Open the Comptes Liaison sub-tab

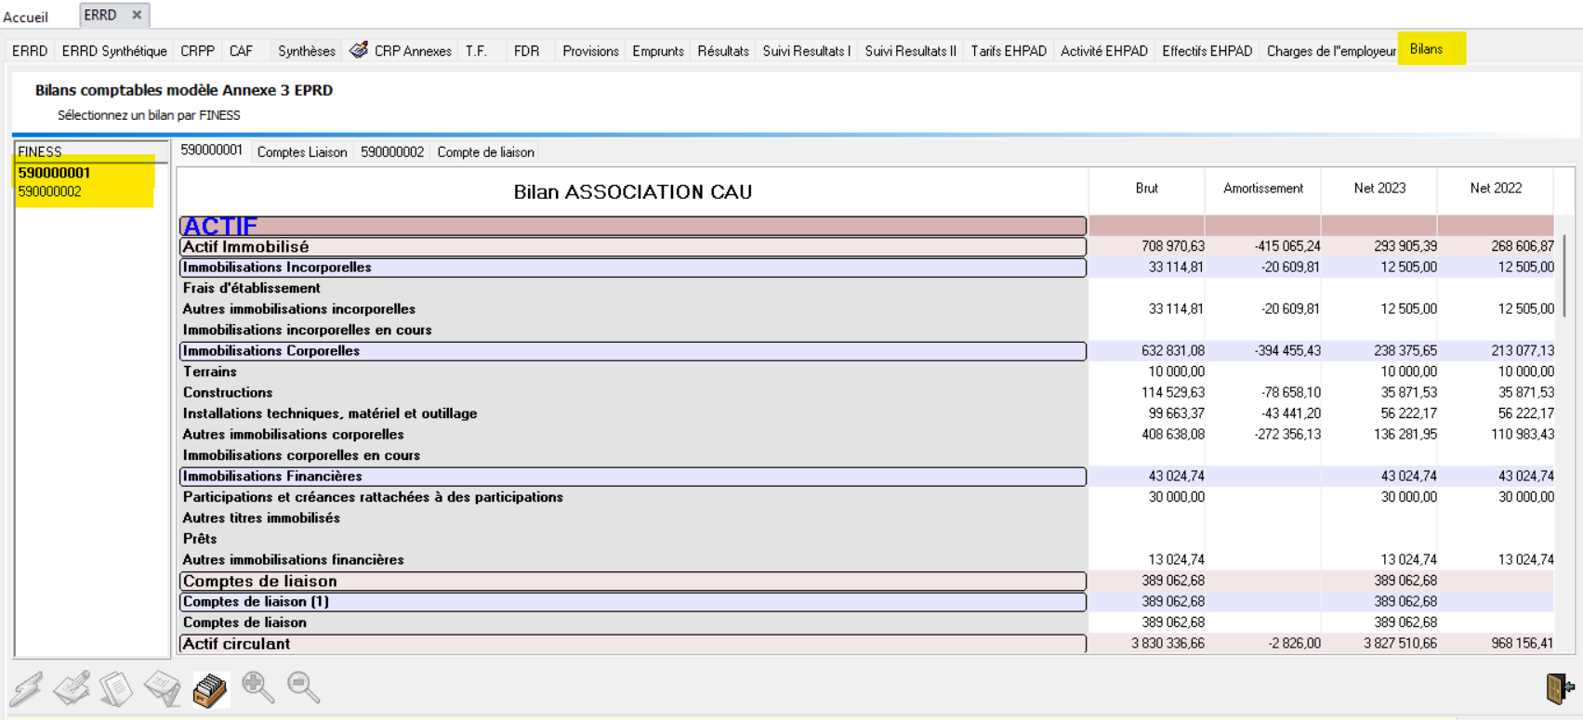click(302, 152)
